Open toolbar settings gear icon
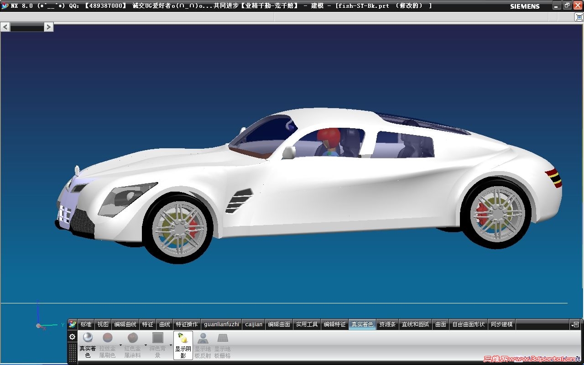Image resolution: width=584 pixels, height=365 pixels. click(x=72, y=337)
